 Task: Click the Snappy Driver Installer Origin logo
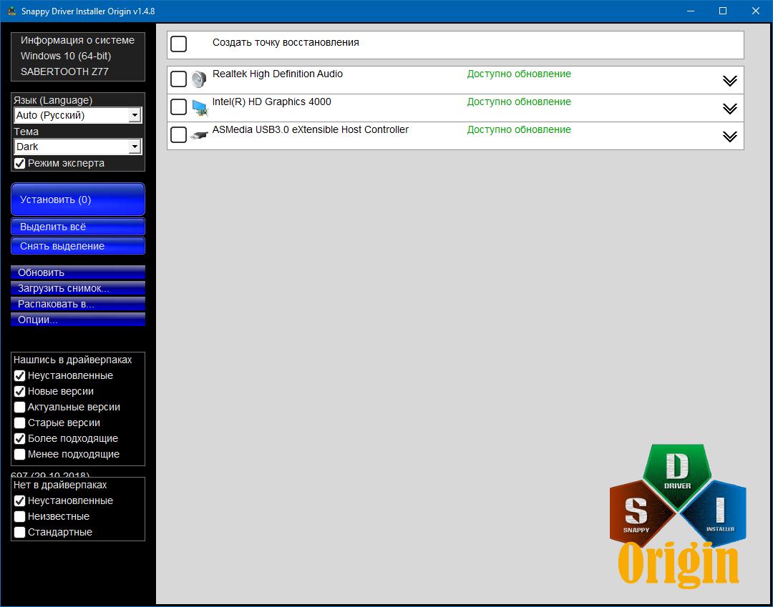[676, 515]
